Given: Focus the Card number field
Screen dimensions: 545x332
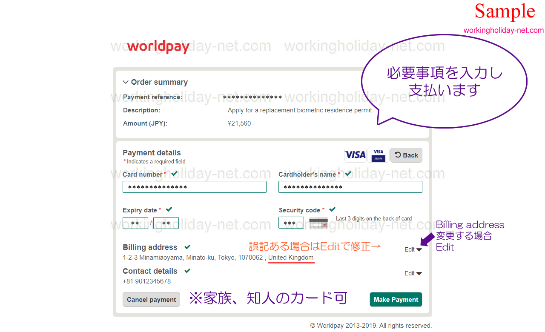Looking at the screenshot, I should pyautogui.click(x=195, y=187).
